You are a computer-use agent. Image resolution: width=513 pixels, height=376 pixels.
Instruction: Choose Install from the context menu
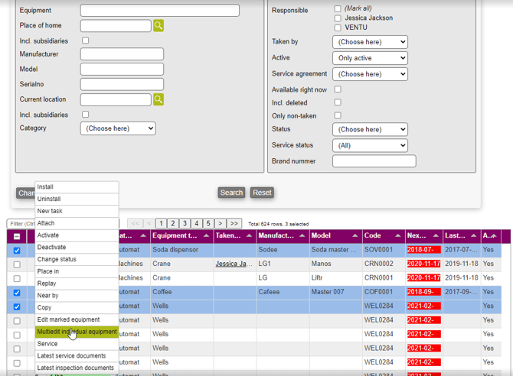coord(77,187)
